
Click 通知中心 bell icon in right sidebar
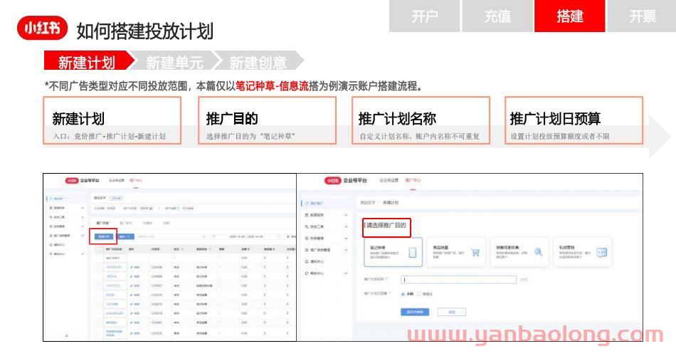pos(307,261)
